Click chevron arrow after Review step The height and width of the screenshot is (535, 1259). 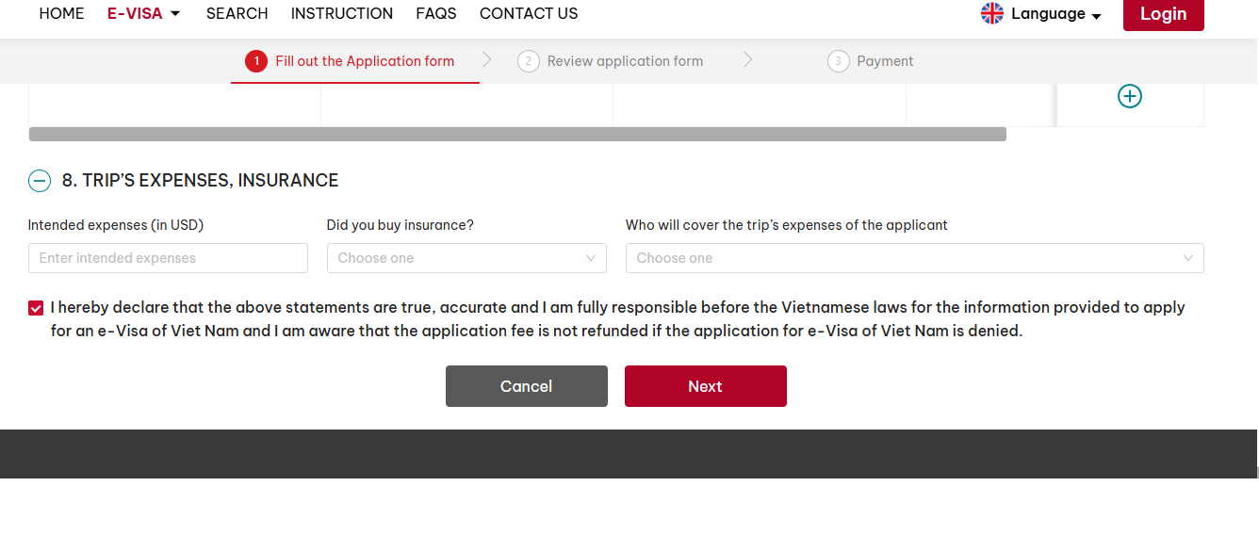tap(747, 60)
